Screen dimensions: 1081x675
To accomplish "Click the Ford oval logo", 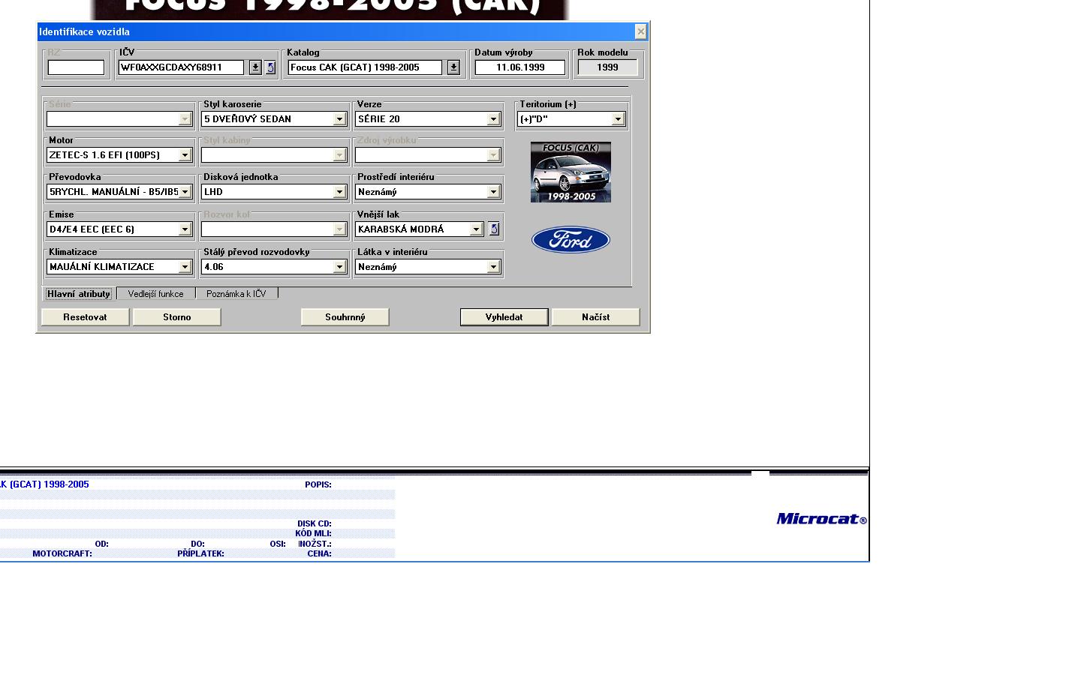I will (x=571, y=240).
